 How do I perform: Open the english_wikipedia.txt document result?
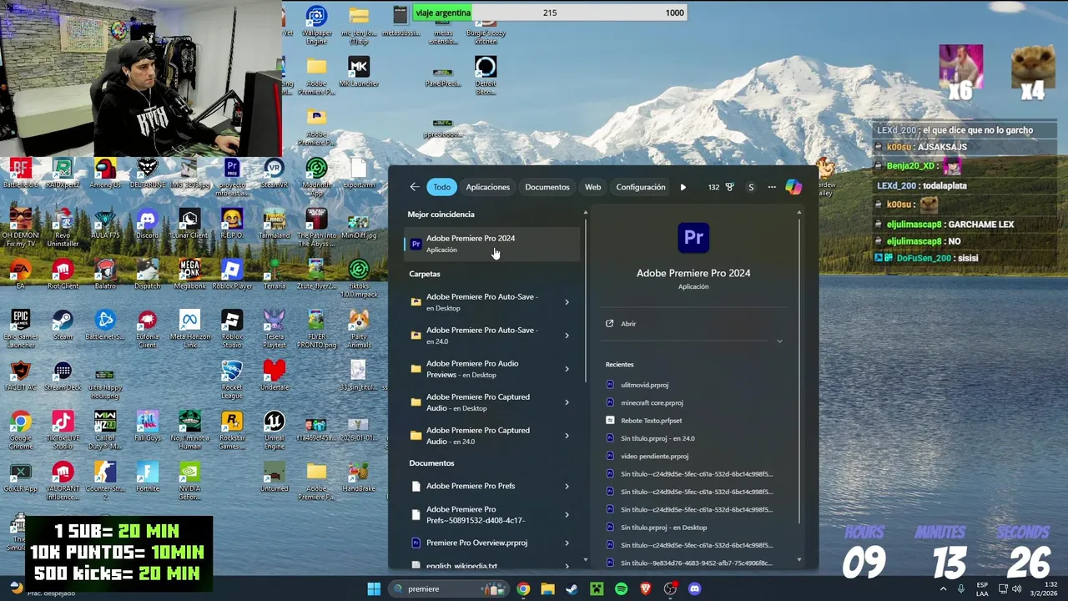[461, 565]
